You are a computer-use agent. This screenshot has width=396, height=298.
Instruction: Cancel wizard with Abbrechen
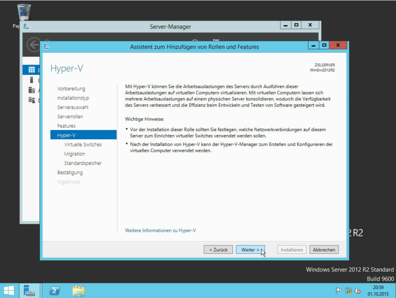pyautogui.click(x=324, y=250)
